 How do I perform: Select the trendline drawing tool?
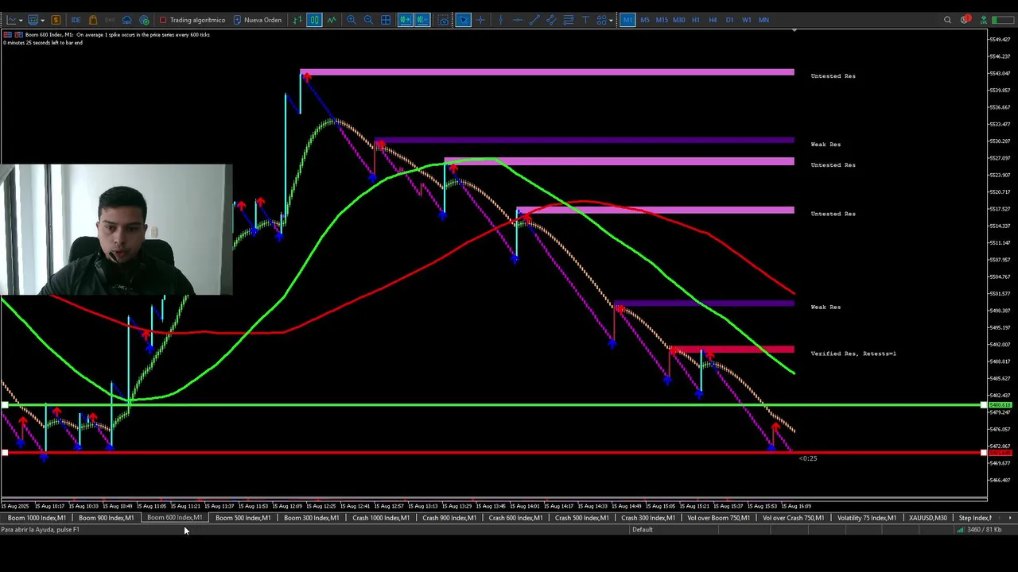tap(534, 20)
